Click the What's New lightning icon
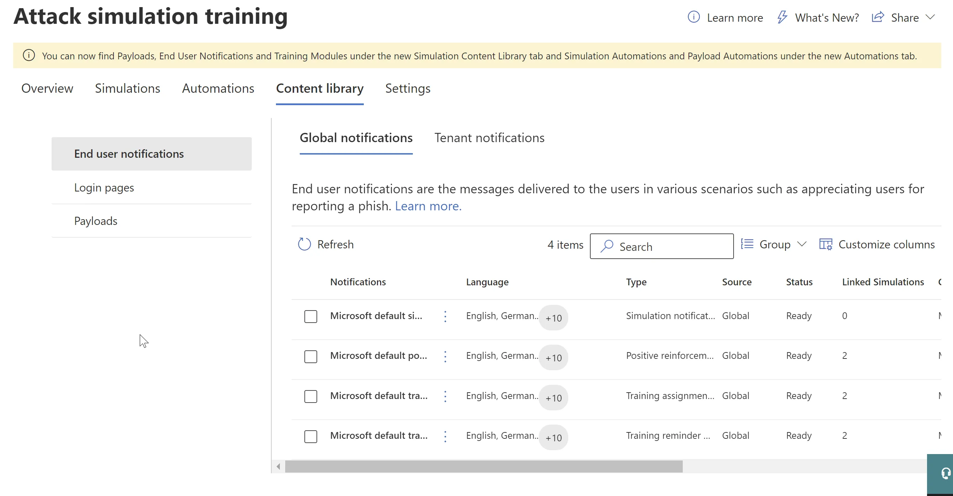This screenshot has width=953, height=496. point(782,17)
